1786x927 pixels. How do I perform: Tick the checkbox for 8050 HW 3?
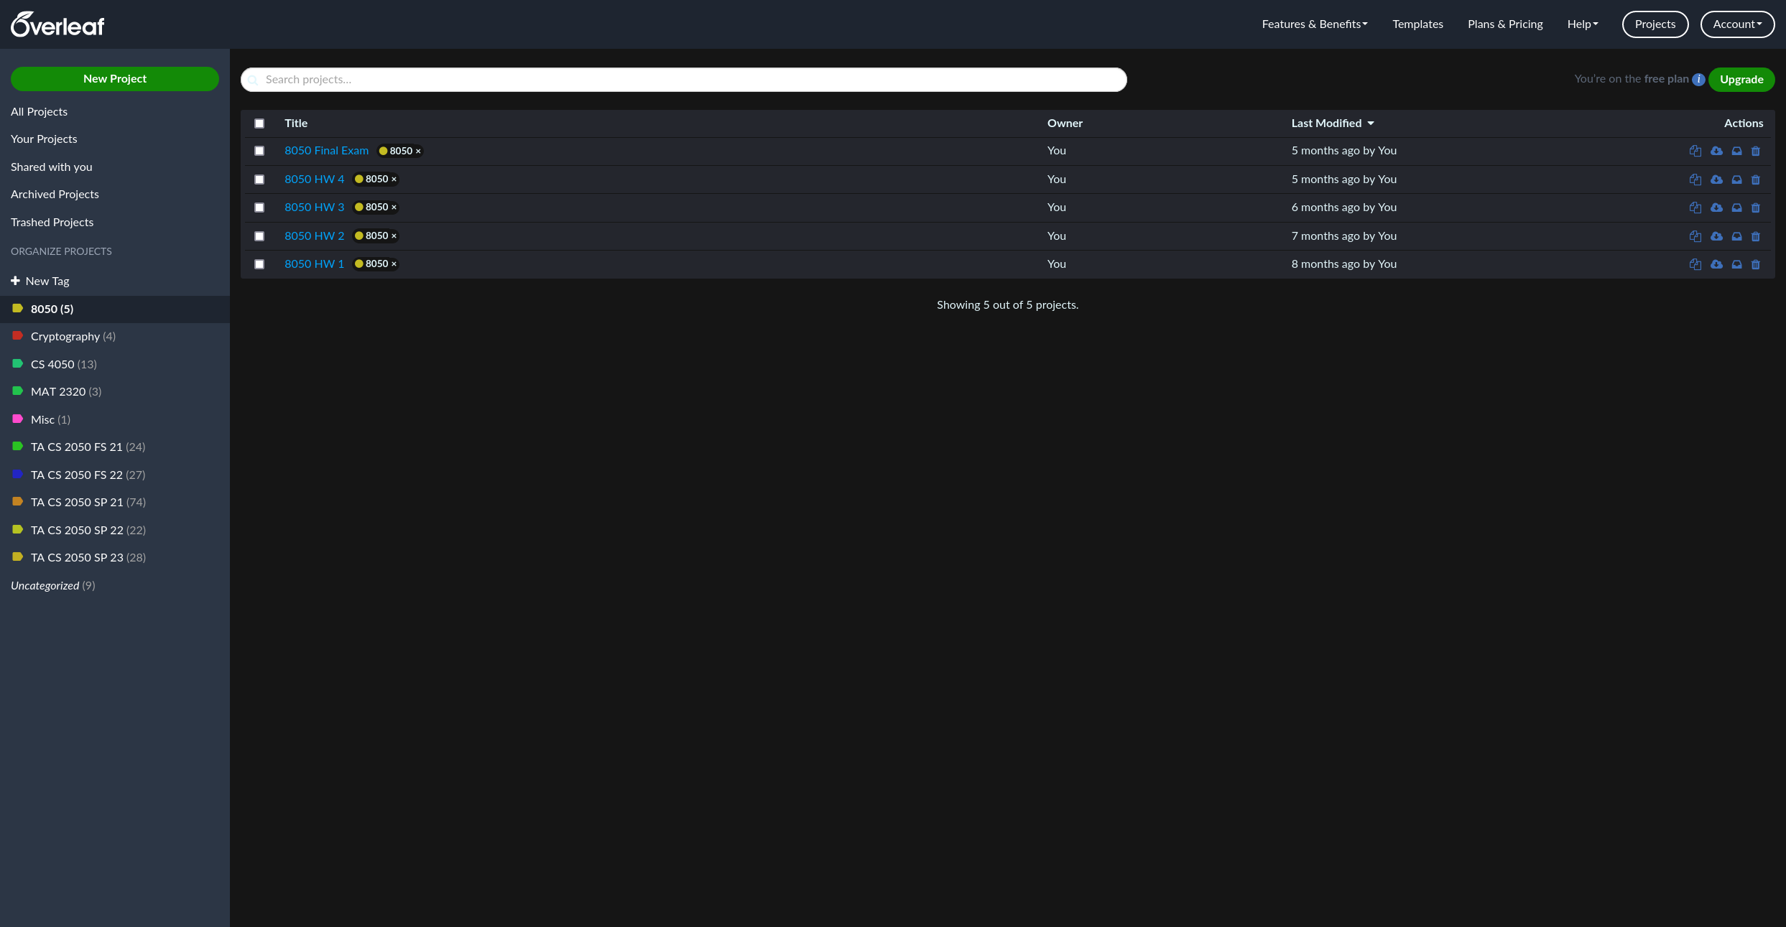(x=259, y=208)
